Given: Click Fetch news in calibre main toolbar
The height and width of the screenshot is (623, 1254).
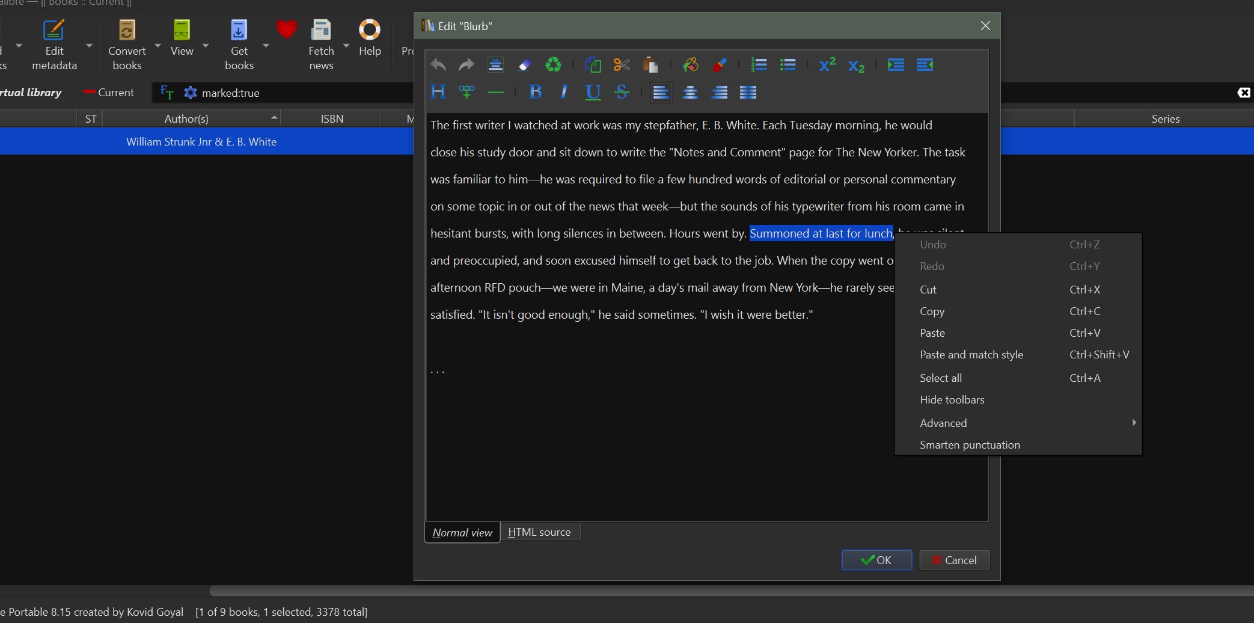Looking at the screenshot, I should (321, 45).
